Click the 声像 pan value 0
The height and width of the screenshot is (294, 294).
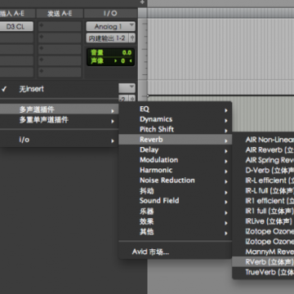(122, 61)
